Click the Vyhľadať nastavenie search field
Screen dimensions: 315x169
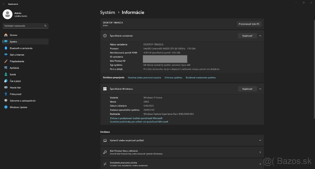click(x=24, y=26)
